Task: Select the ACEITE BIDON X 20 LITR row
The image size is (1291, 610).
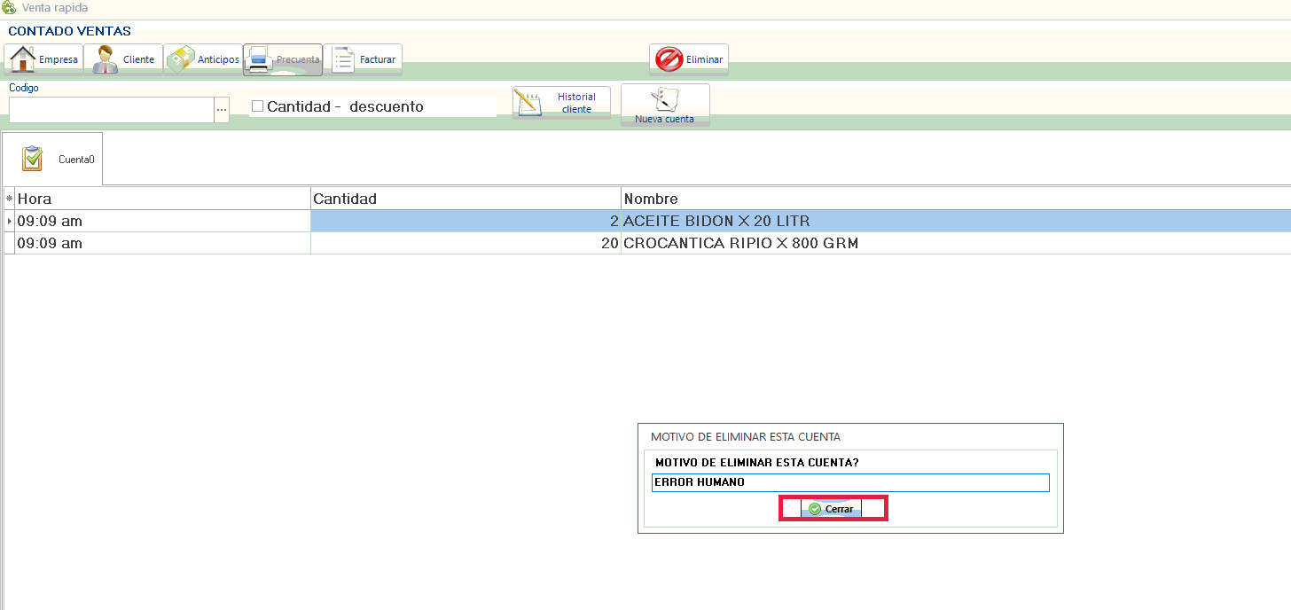Action: pos(716,221)
